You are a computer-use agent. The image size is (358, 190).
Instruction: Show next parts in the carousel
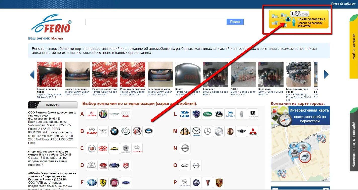pos(326,74)
